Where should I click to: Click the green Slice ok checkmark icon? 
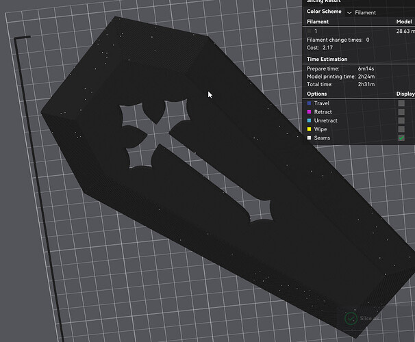tap(351, 319)
